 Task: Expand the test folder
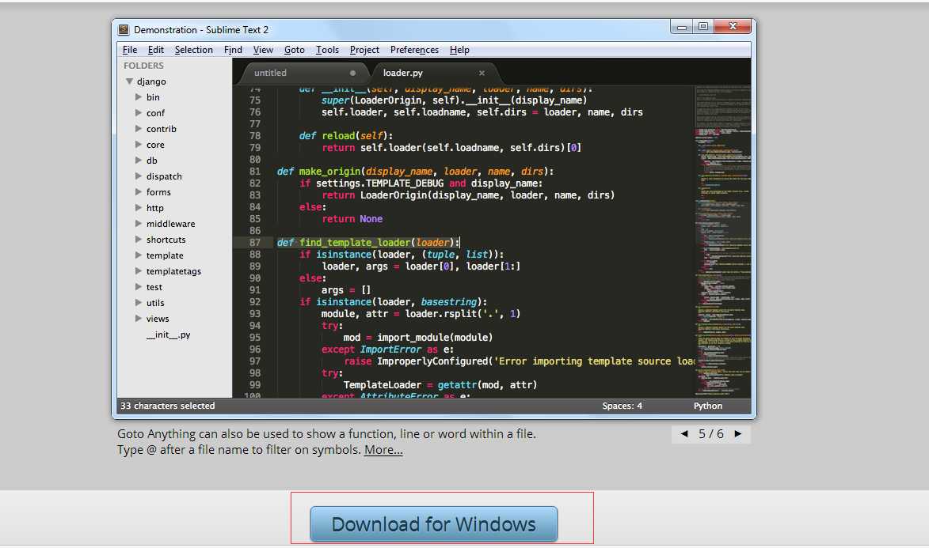[138, 287]
